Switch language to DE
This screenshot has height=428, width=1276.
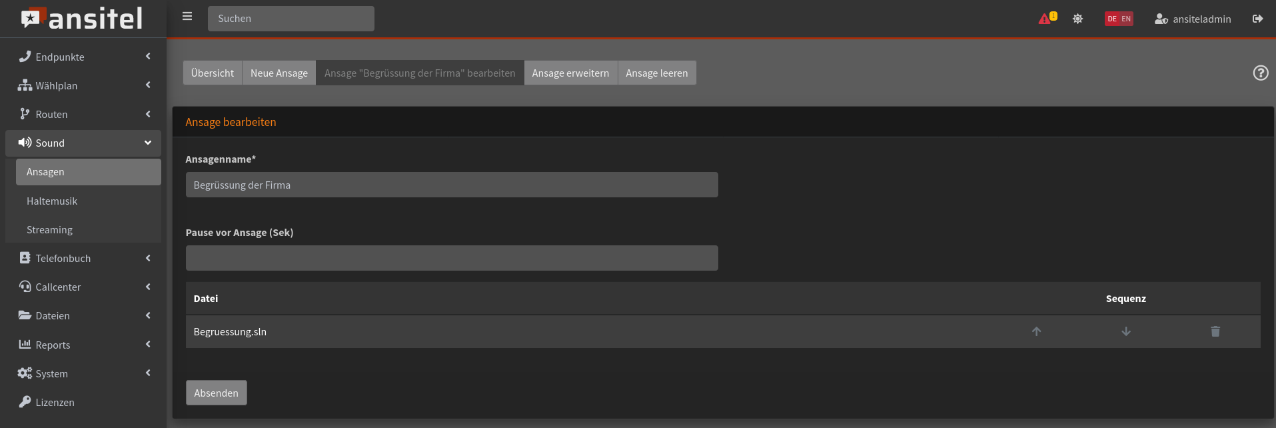pos(1111,19)
